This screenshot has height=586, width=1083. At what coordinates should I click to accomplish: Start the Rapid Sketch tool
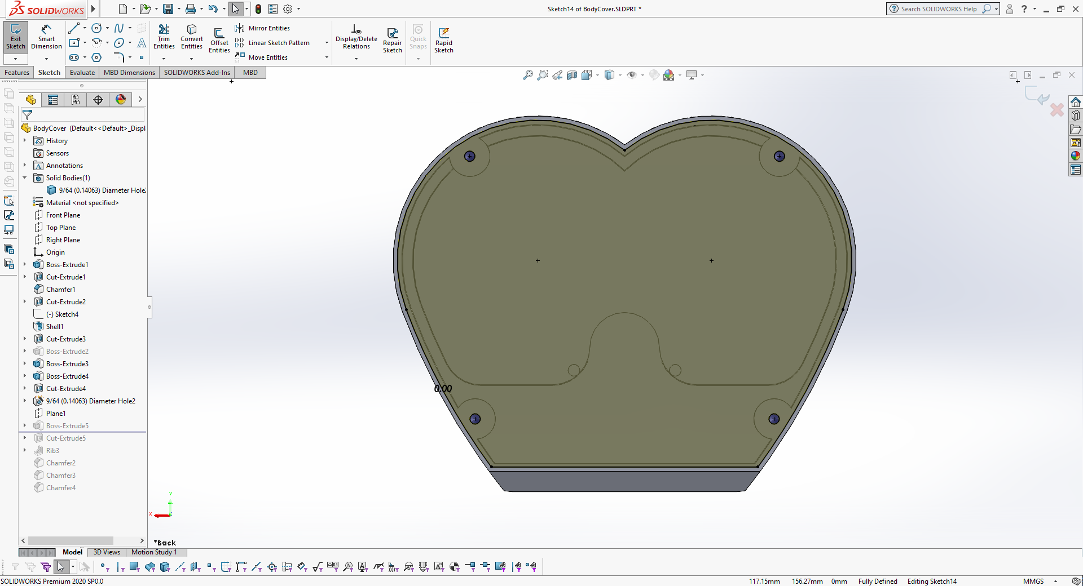[x=444, y=39]
